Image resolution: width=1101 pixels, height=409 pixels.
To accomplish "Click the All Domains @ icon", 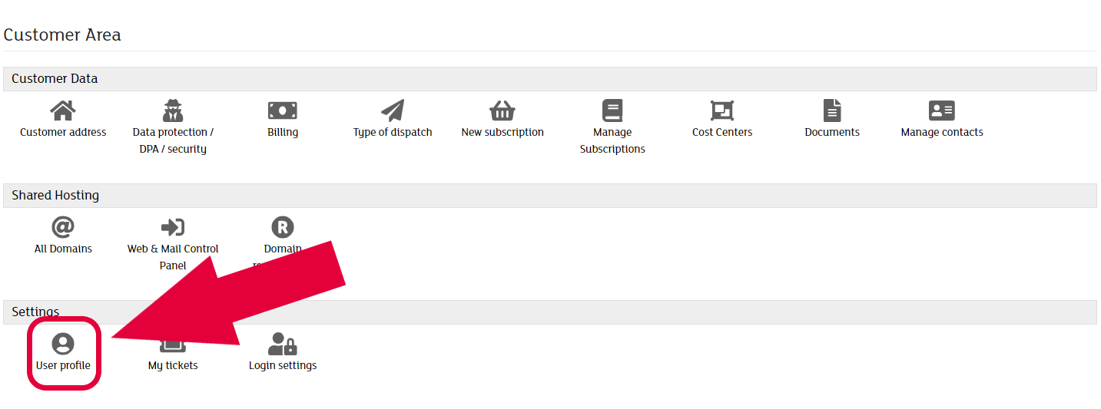I will (63, 227).
